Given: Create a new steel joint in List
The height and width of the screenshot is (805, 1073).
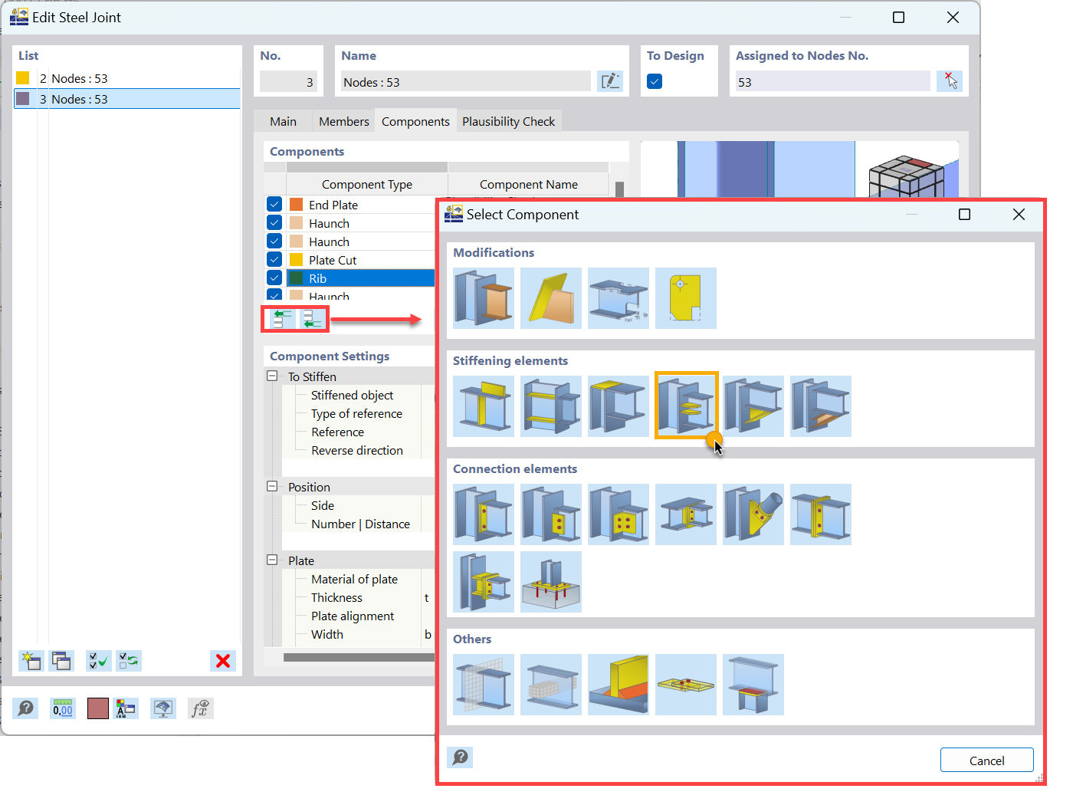Looking at the screenshot, I should point(31,661).
